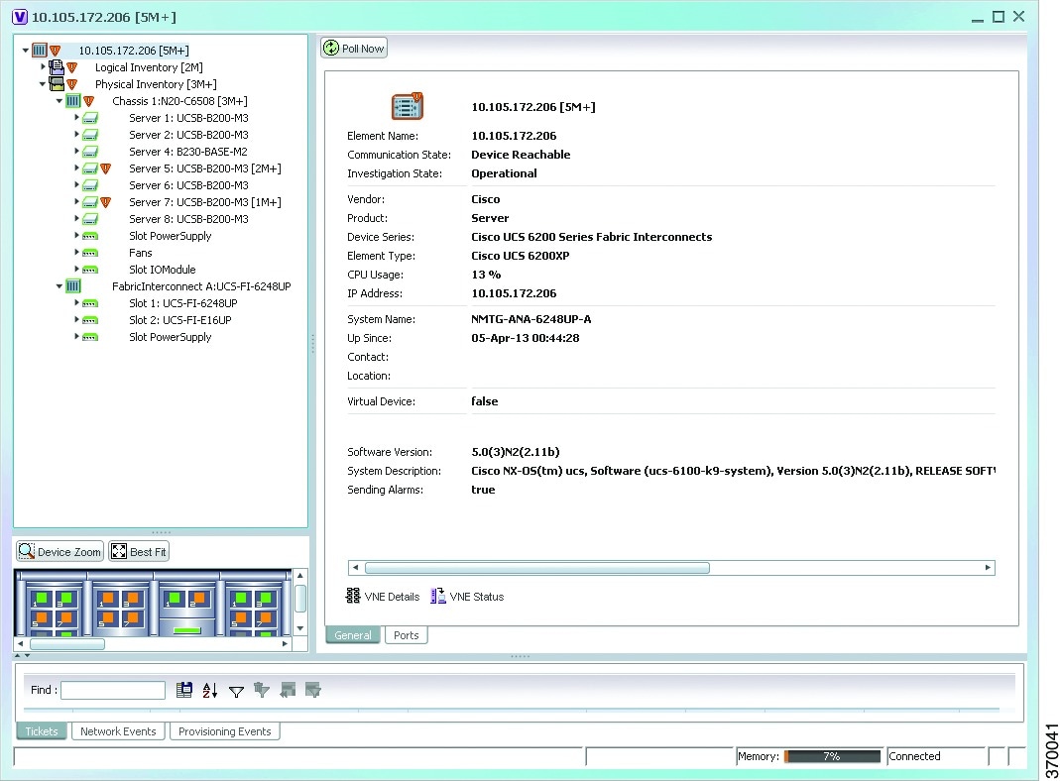
Task: Click the Poll Now button
Action: pos(354,48)
